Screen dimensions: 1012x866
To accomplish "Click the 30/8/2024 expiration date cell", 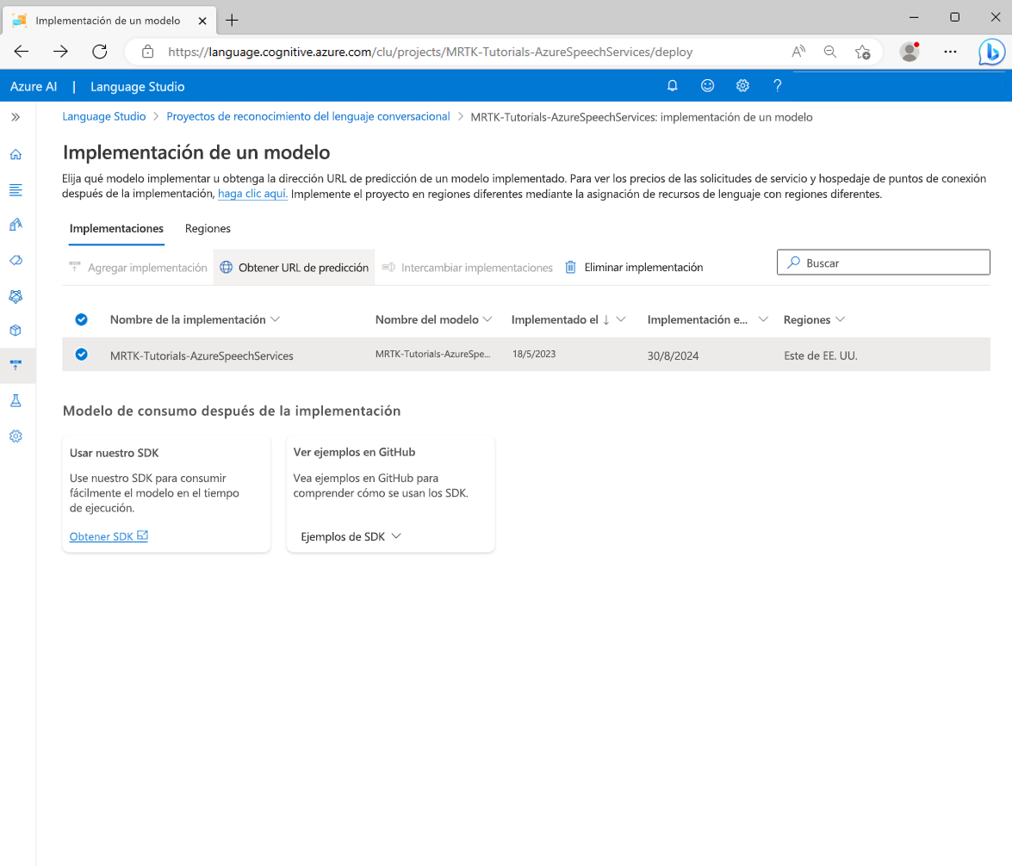I will (x=674, y=356).
